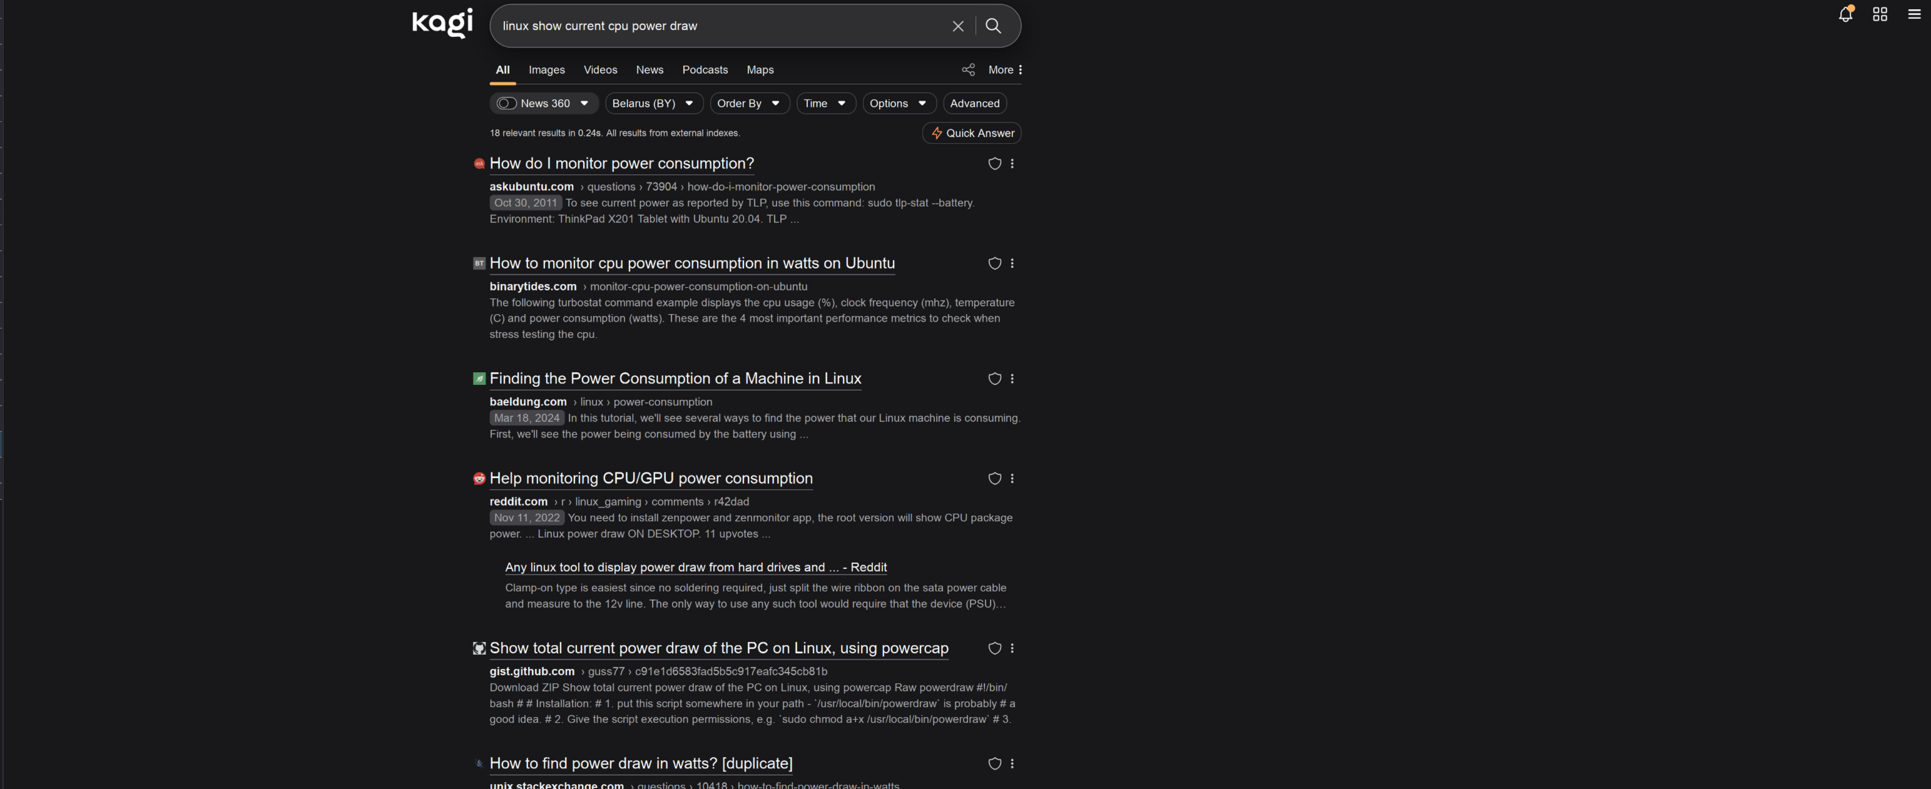Open three-dot menu for baeldung.com result
Viewport: 1931px width, 789px height.
[x=1012, y=379]
